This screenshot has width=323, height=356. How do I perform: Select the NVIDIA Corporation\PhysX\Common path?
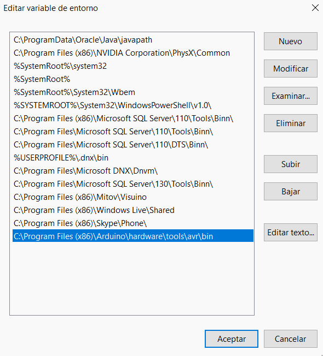[133, 53]
